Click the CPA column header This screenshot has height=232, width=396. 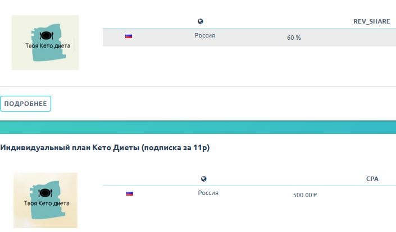coord(372,179)
